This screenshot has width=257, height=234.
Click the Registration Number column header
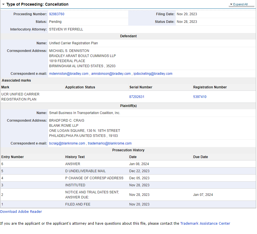click(210, 87)
